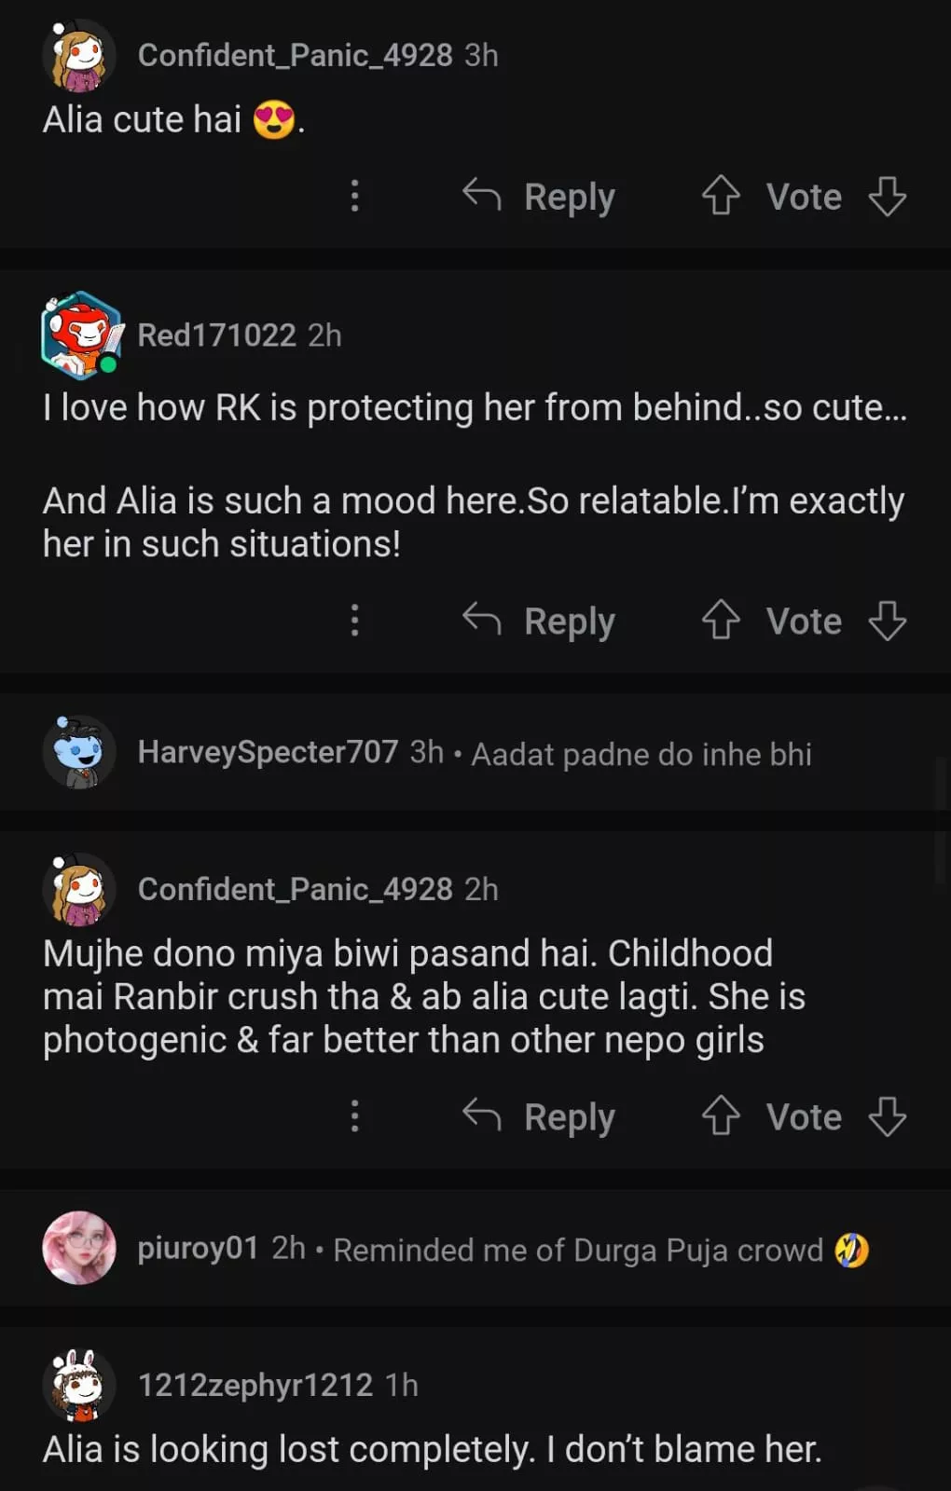The image size is (951, 1491).
Task: Upvote the "Mujhe dono miya biwi" comment
Action: (x=721, y=1116)
